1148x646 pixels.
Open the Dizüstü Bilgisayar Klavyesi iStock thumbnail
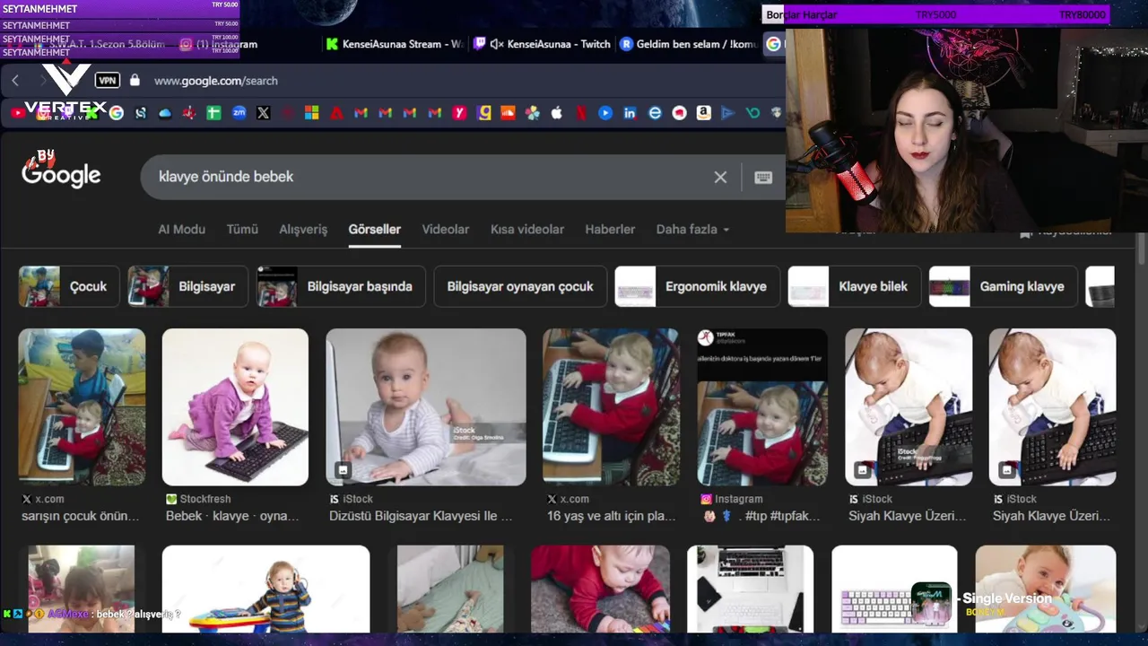click(426, 407)
